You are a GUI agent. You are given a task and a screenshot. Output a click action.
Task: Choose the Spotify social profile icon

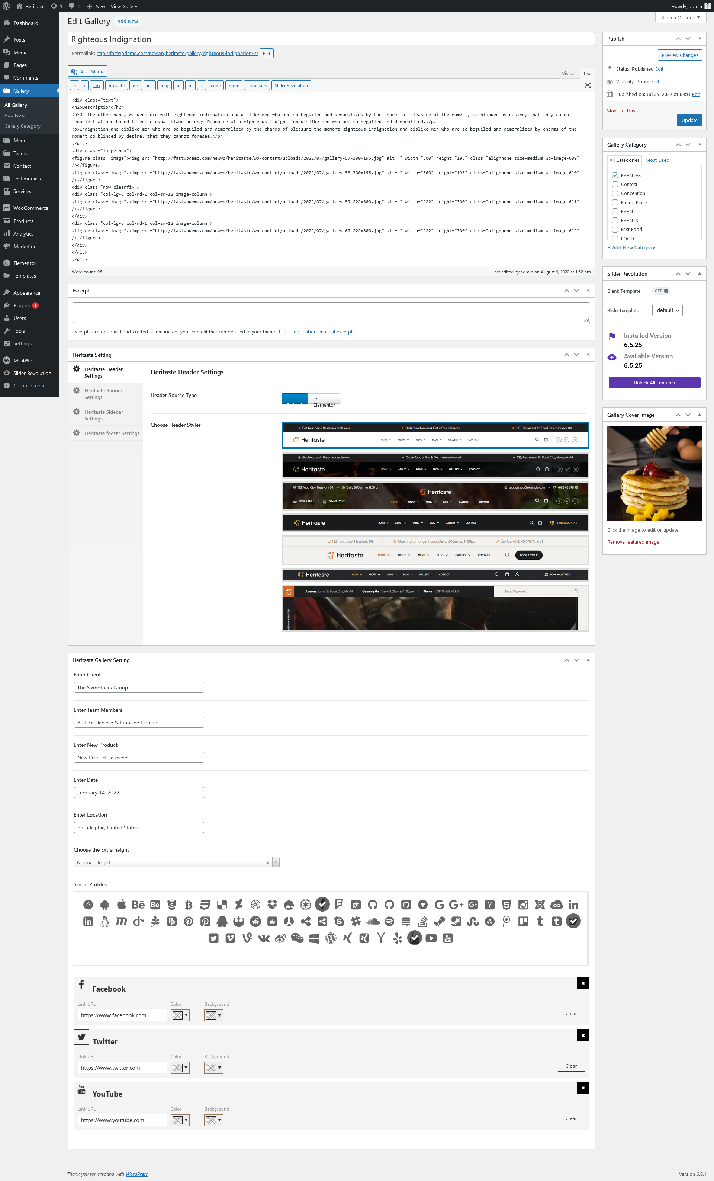[389, 921]
